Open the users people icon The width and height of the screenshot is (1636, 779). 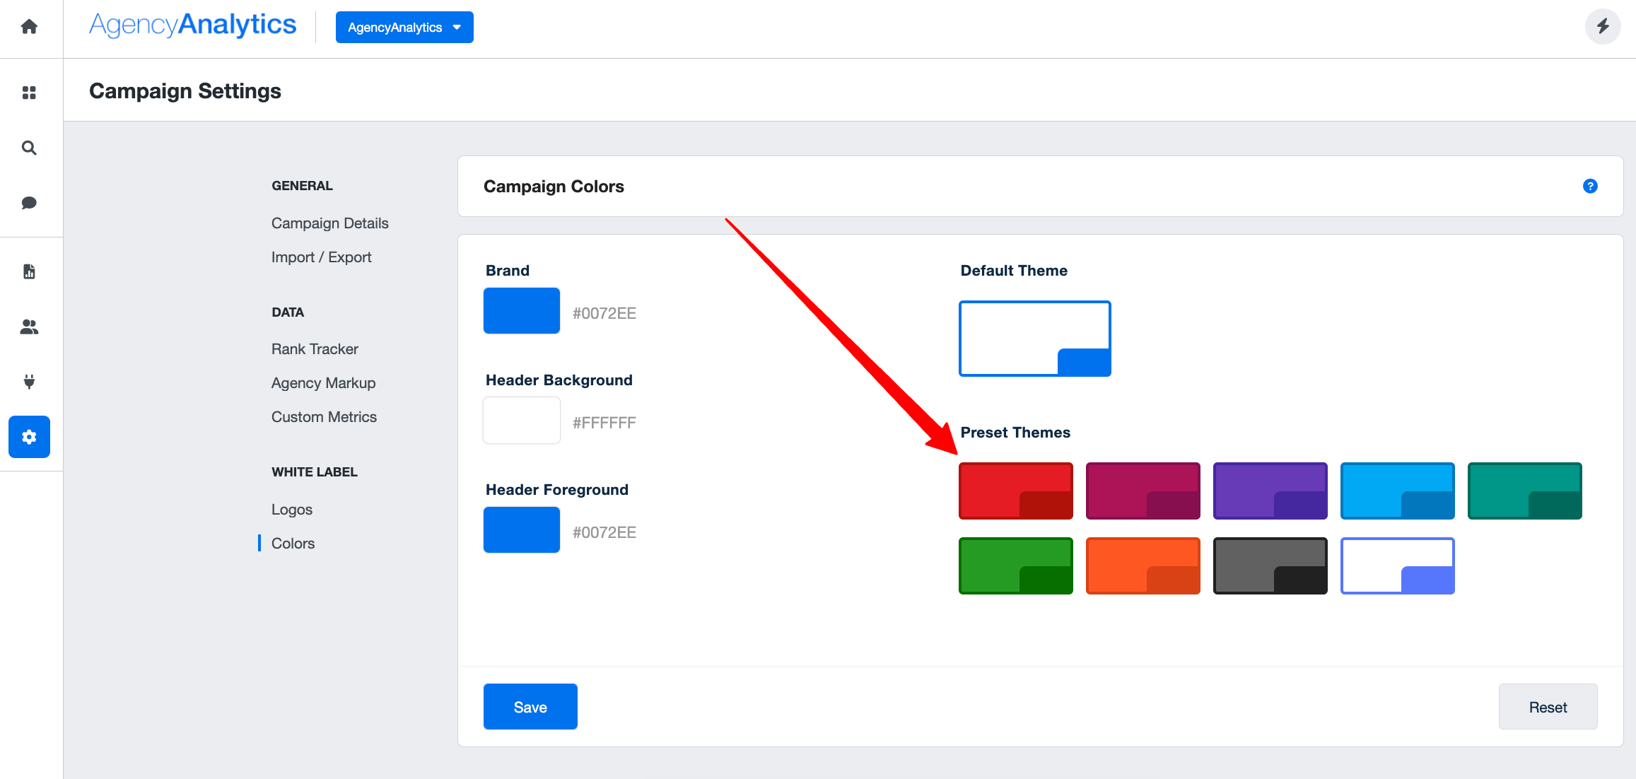[x=29, y=327]
